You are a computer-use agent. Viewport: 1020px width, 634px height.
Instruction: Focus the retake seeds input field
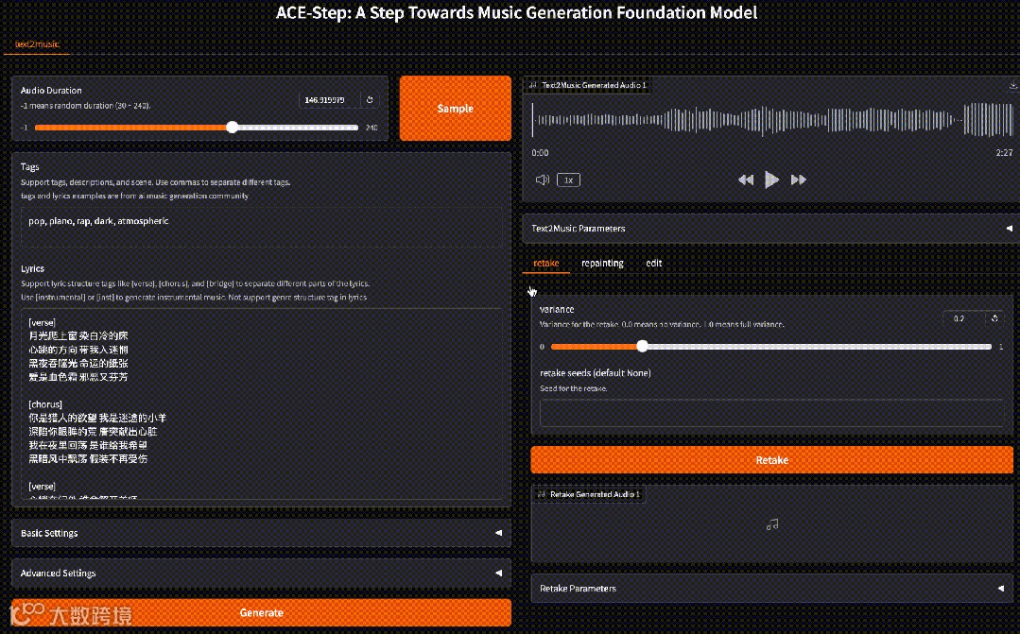pos(771,413)
